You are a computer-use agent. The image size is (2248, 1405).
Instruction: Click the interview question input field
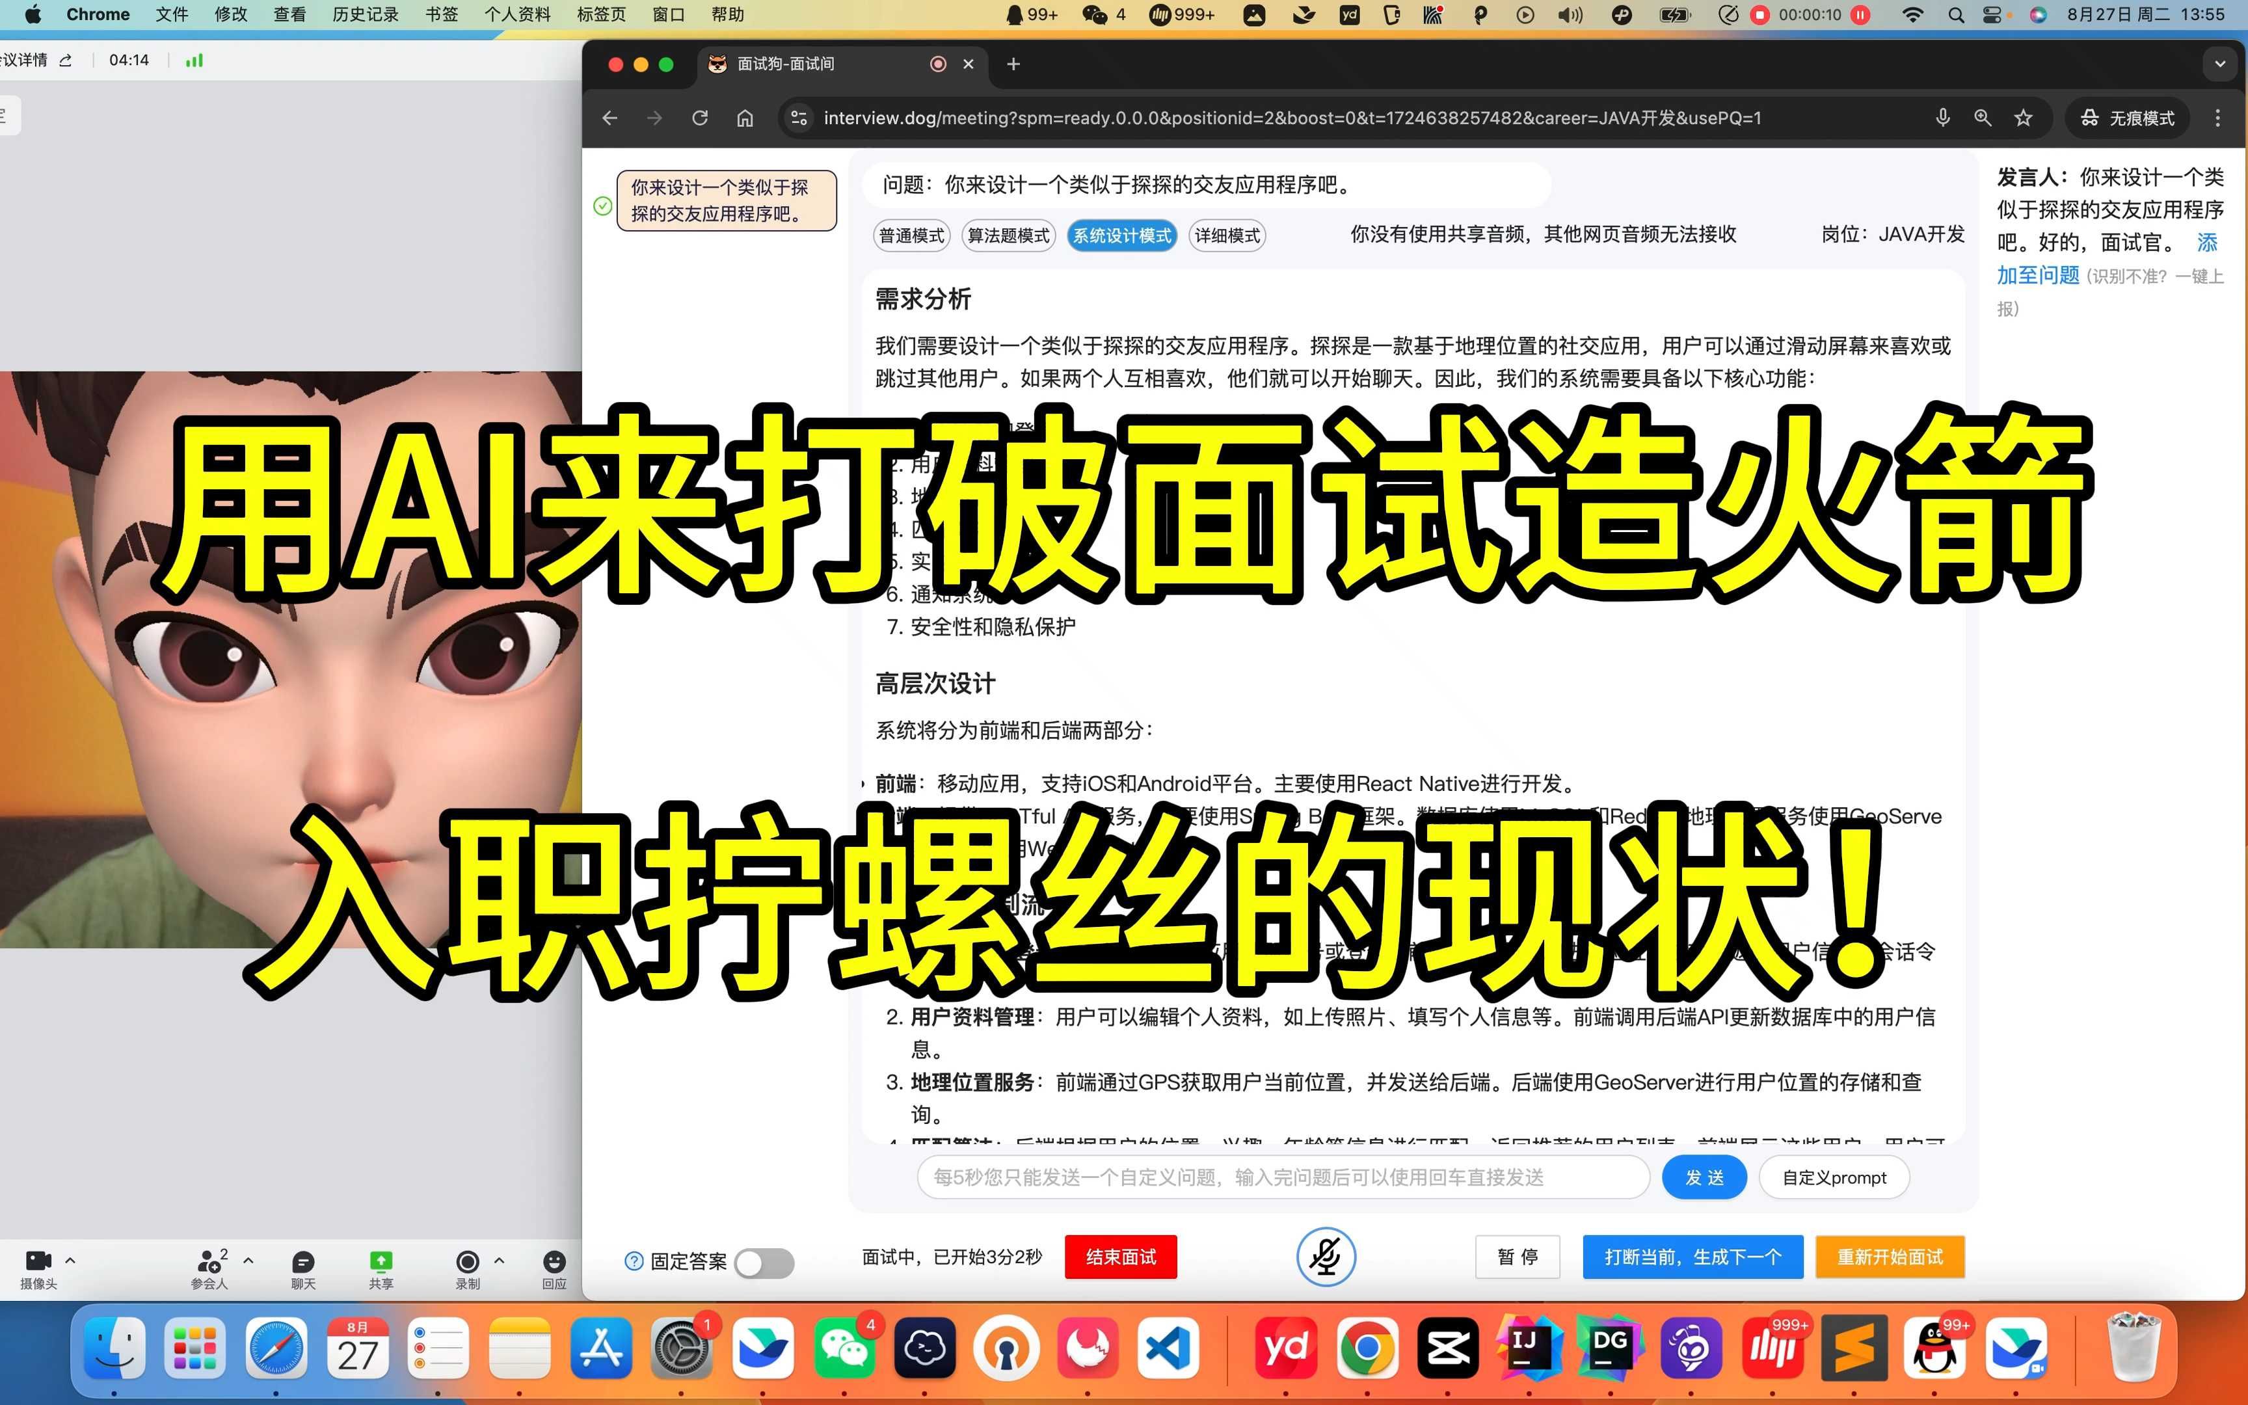(1279, 1177)
